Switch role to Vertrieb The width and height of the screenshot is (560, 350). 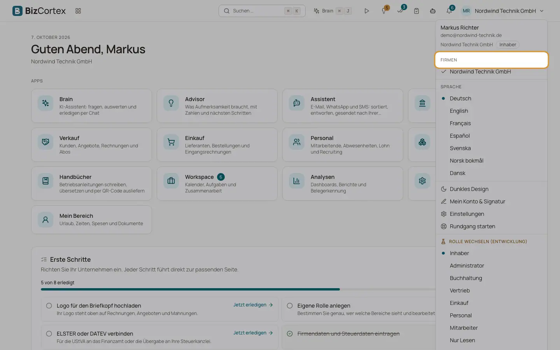(492, 290)
